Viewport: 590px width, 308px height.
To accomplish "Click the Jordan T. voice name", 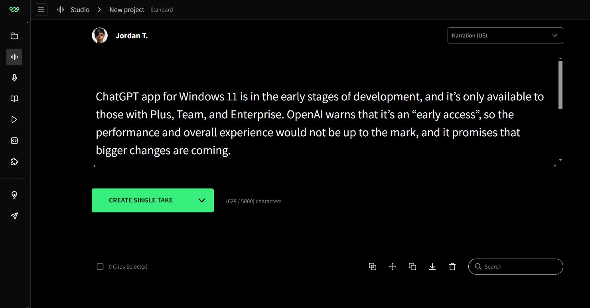I will coord(132,36).
